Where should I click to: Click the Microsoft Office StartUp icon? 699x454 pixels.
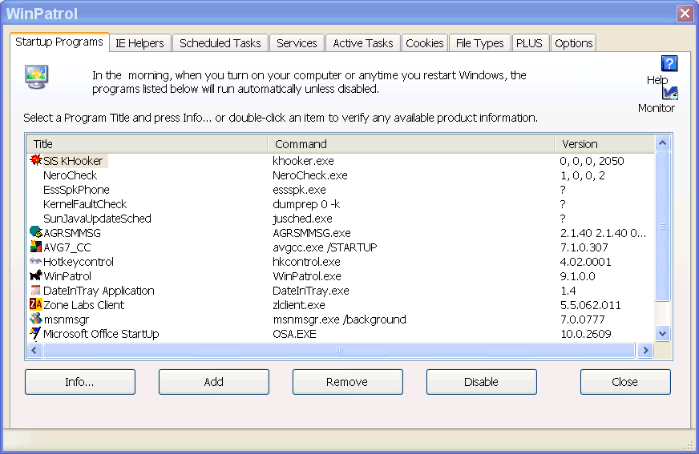coord(35,333)
